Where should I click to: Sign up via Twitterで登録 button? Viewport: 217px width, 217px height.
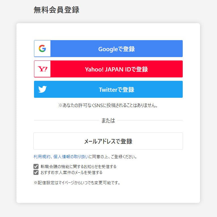(108, 89)
